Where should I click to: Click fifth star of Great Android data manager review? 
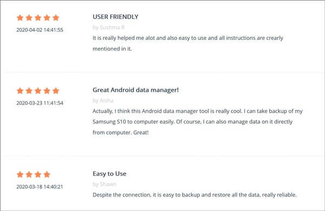[56, 91]
